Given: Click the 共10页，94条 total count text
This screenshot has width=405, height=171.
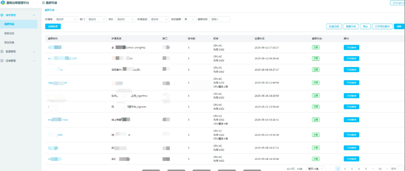Looking at the screenshot, I should coord(294,168).
